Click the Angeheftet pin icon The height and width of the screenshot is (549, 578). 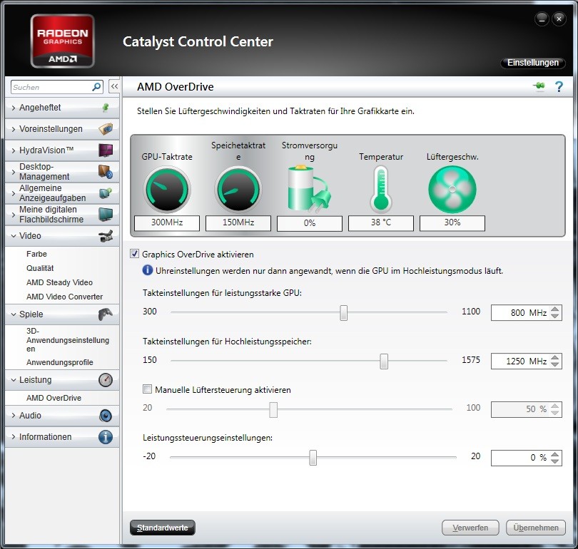(x=106, y=108)
